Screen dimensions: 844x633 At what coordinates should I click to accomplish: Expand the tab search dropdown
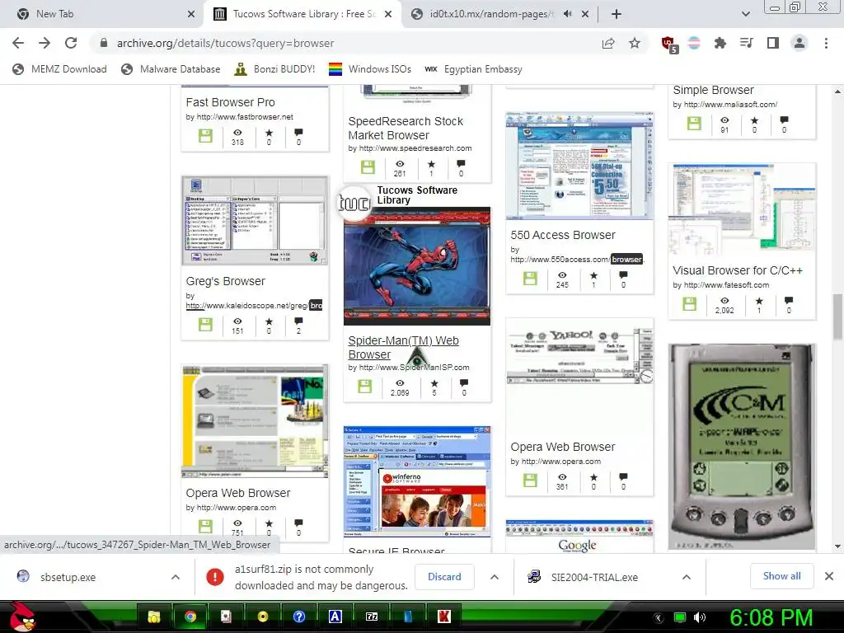(745, 14)
